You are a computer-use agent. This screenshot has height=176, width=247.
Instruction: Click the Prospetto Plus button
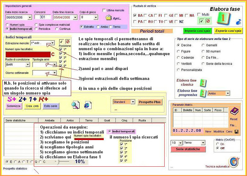149,102
